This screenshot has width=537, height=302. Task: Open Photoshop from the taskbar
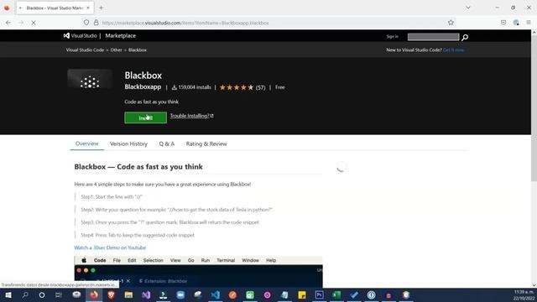(x=319, y=294)
